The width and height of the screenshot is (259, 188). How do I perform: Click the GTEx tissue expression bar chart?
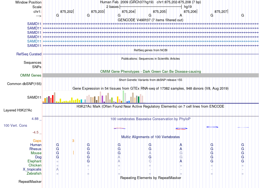94,97
